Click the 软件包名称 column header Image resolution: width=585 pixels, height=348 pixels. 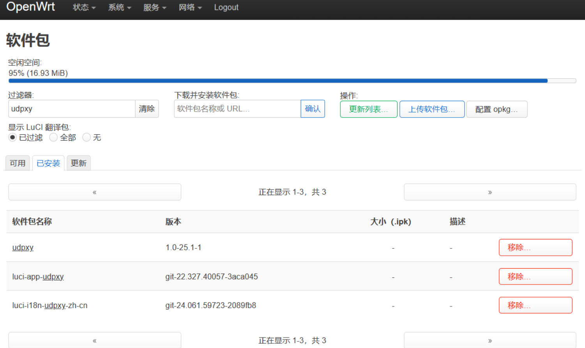[x=32, y=221]
